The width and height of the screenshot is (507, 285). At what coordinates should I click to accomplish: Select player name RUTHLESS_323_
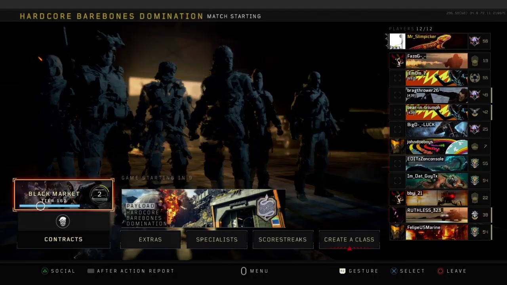[425, 210]
